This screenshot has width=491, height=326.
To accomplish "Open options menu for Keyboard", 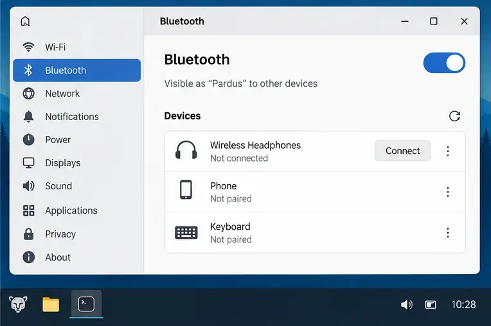I will pos(448,233).
